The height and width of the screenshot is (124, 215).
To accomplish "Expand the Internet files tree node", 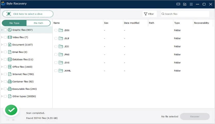I will pyautogui.click(x=2, y=74).
